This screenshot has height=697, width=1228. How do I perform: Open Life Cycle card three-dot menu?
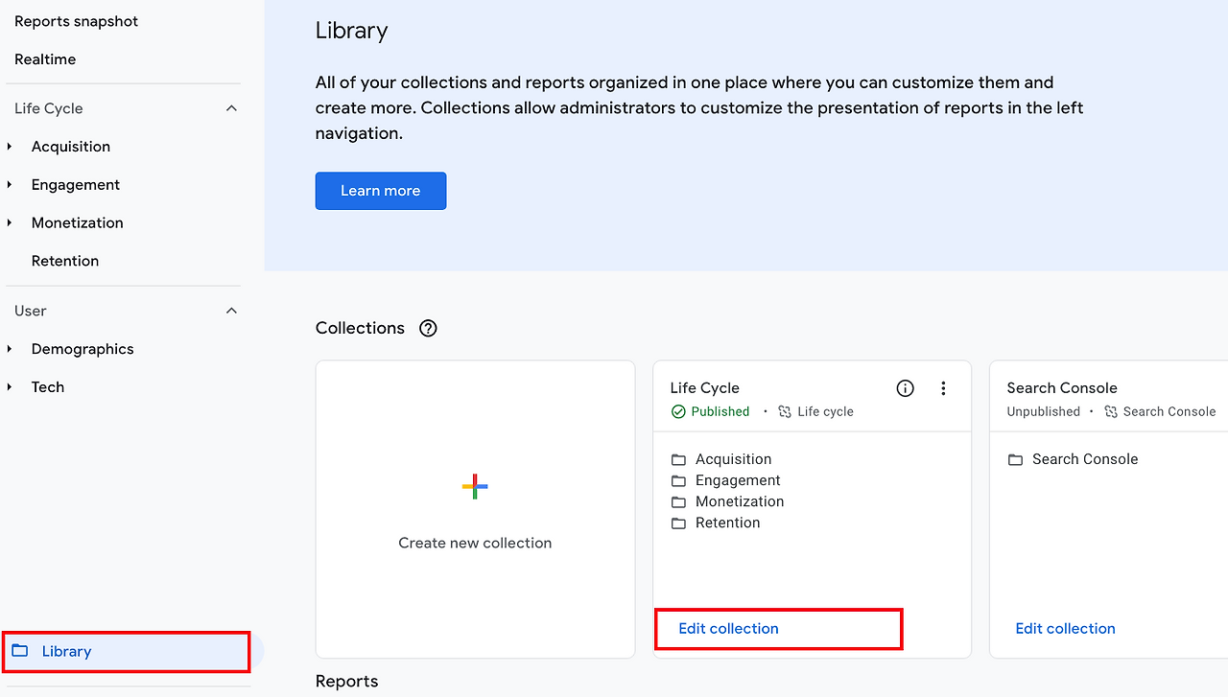[943, 388]
